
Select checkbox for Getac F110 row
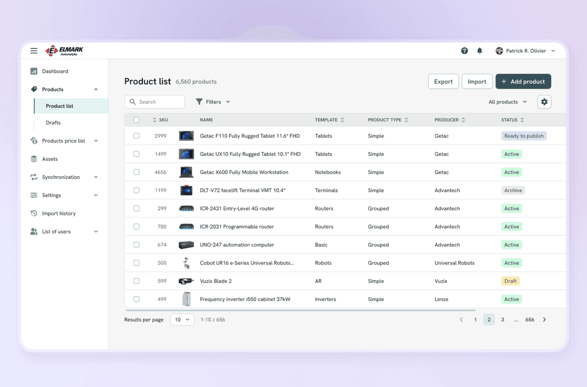(x=136, y=136)
